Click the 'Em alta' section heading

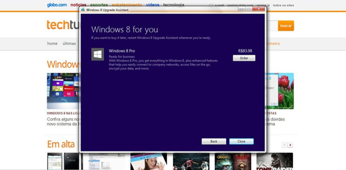point(61,144)
